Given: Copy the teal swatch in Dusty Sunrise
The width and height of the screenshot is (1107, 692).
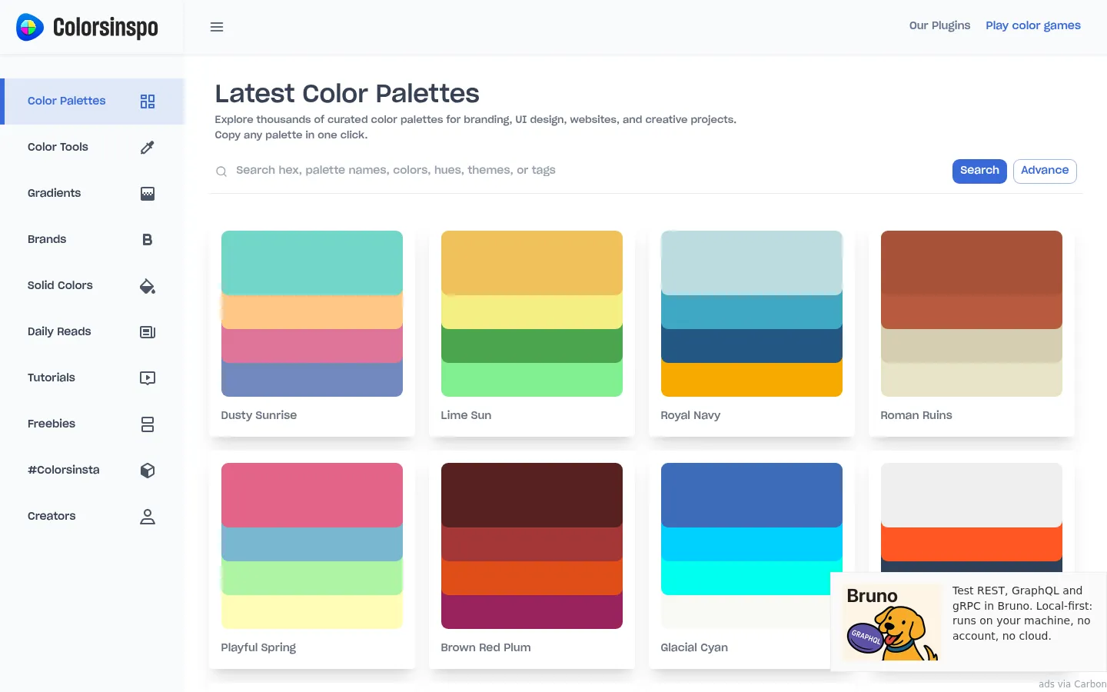Looking at the screenshot, I should pyautogui.click(x=312, y=262).
